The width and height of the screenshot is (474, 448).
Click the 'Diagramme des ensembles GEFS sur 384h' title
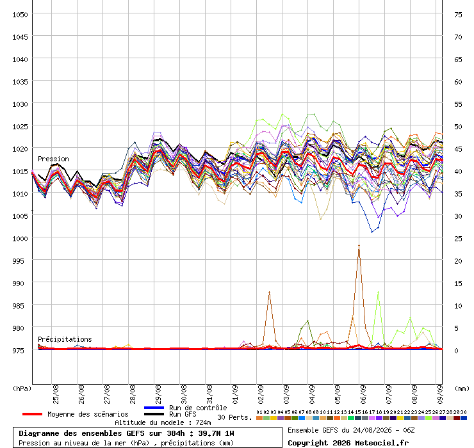pyautogui.click(x=102, y=433)
